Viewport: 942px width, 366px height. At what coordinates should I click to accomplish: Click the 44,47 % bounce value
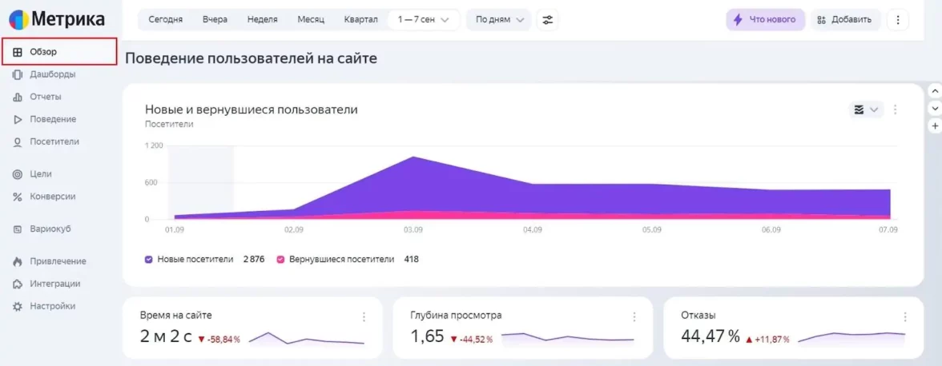tap(711, 336)
